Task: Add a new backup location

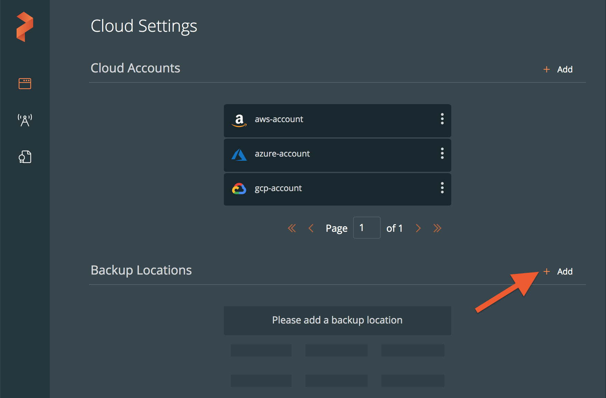Action: click(565, 271)
